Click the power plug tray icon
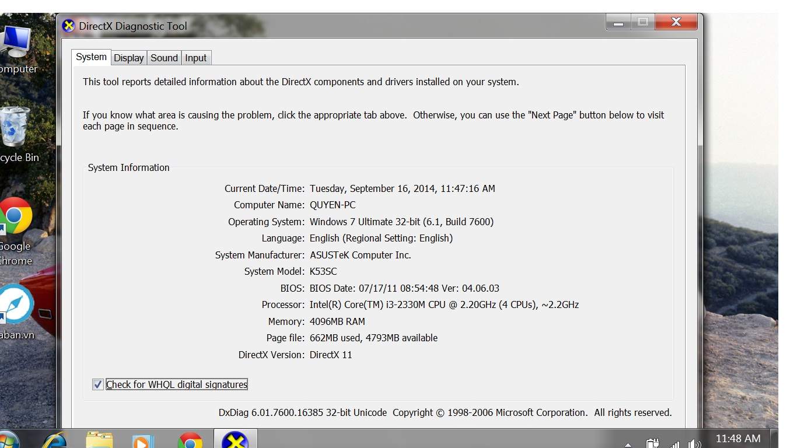Image resolution: width=797 pixels, height=448 pixels. 653,443
